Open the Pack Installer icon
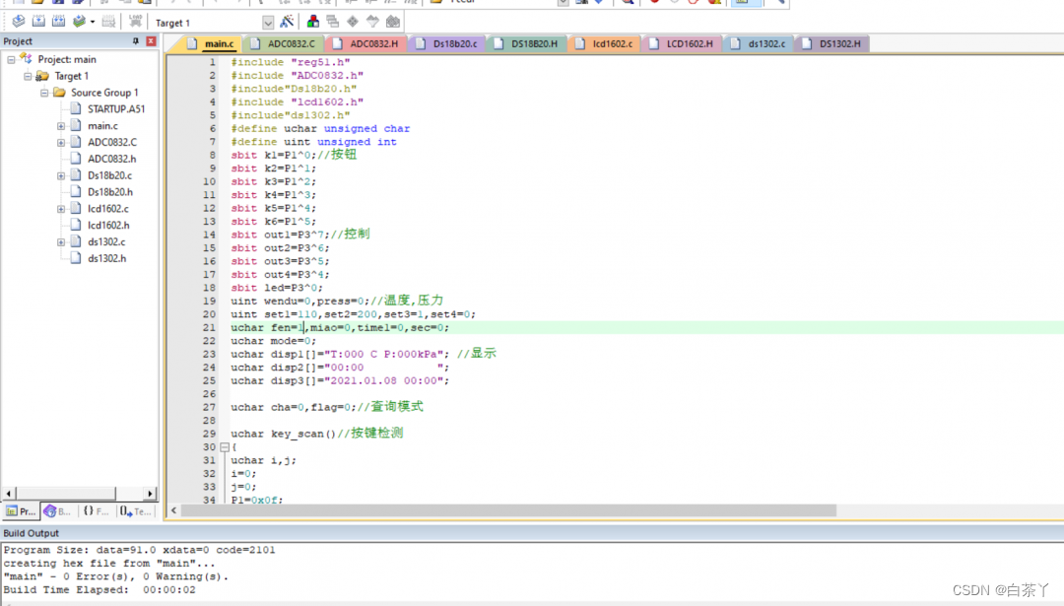 [x=393, y=22]
